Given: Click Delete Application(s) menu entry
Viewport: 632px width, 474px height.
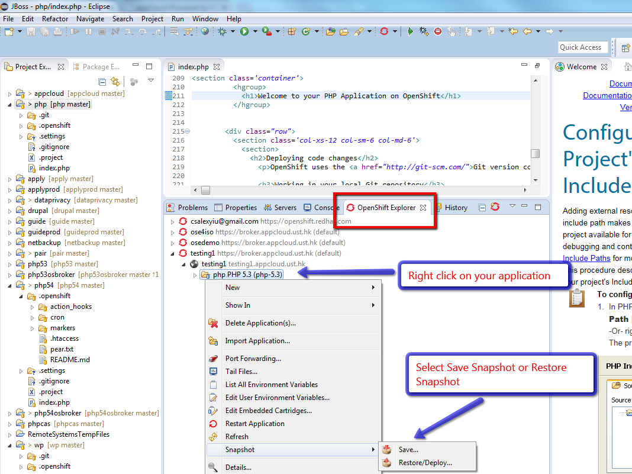Looking at the screenshot, I should tap(260, 323).
